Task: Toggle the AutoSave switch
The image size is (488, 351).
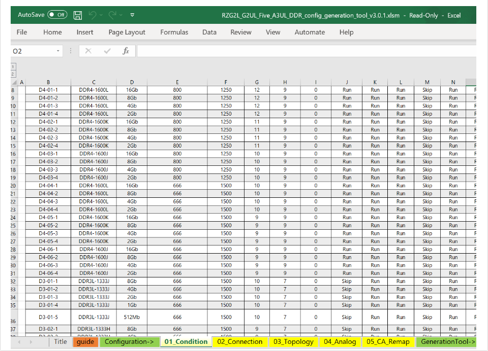Action: (x=57, y=15)
